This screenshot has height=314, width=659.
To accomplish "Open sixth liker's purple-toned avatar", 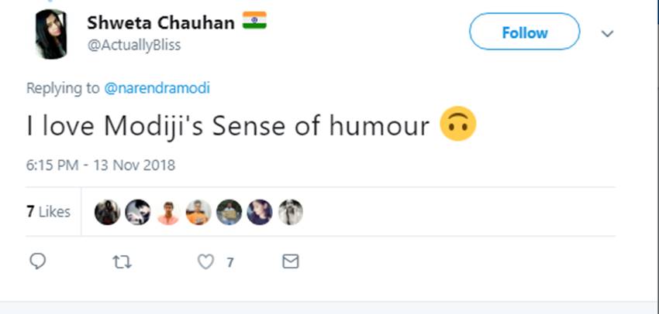I will pos(259,212).
